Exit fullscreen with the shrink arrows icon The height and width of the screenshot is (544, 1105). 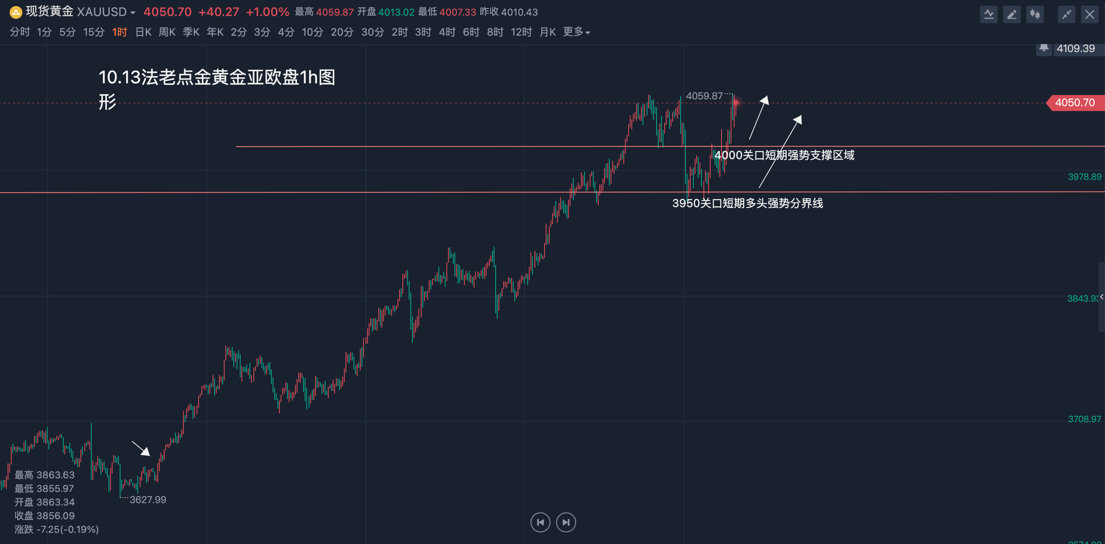coord(1066,14)
